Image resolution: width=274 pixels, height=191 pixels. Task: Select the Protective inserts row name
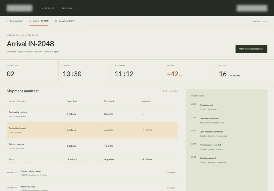17,128
